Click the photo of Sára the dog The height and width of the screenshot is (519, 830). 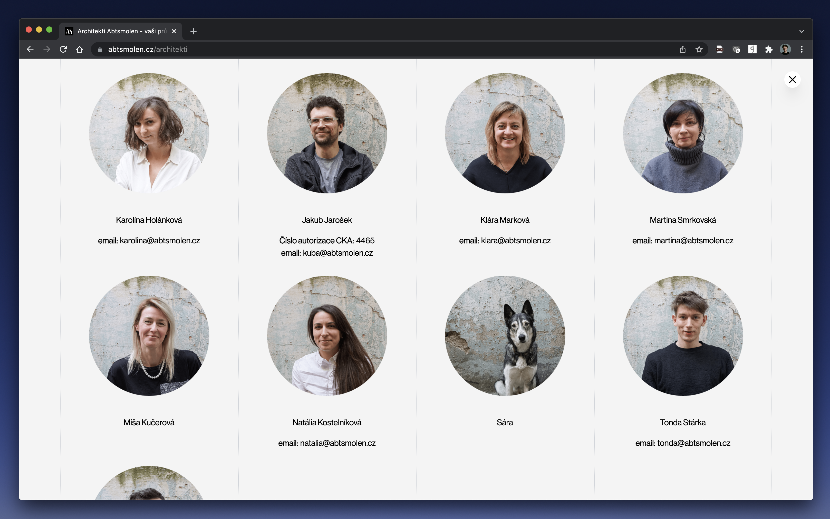pyautogui.click(x=505, y=336)
